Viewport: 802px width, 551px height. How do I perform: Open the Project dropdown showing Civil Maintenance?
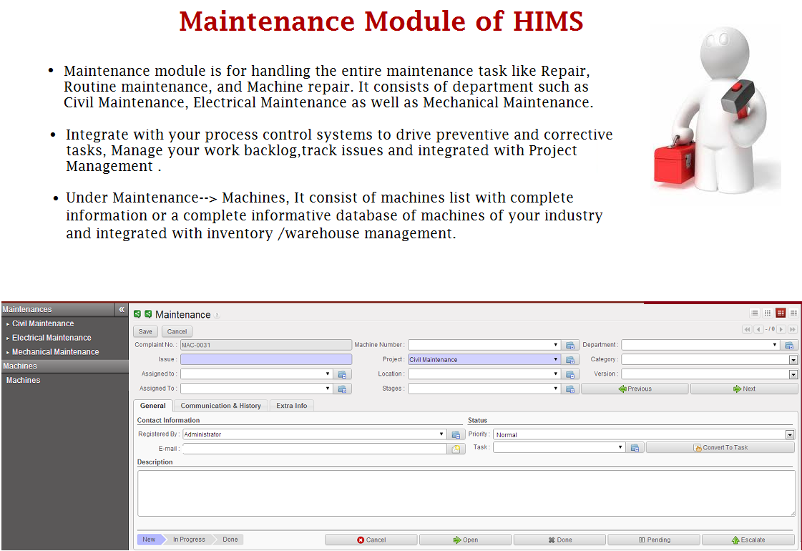pyautogui.click(x=555, y=360)
